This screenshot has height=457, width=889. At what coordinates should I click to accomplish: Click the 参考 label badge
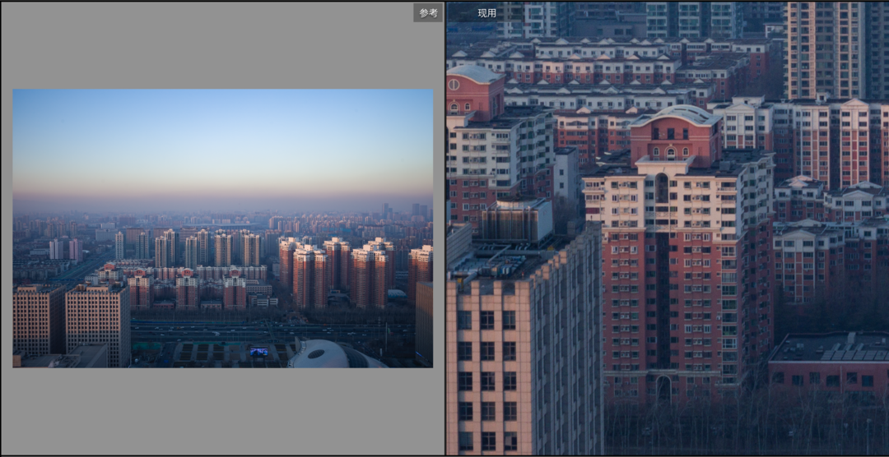428,12
